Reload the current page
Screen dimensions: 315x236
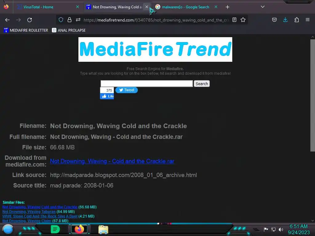click(30, 20)
